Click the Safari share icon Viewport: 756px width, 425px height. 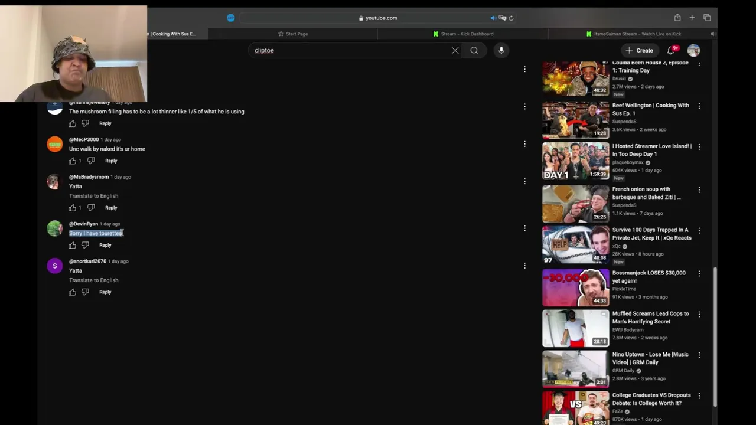pyautogui.click(x=677, y=18)
